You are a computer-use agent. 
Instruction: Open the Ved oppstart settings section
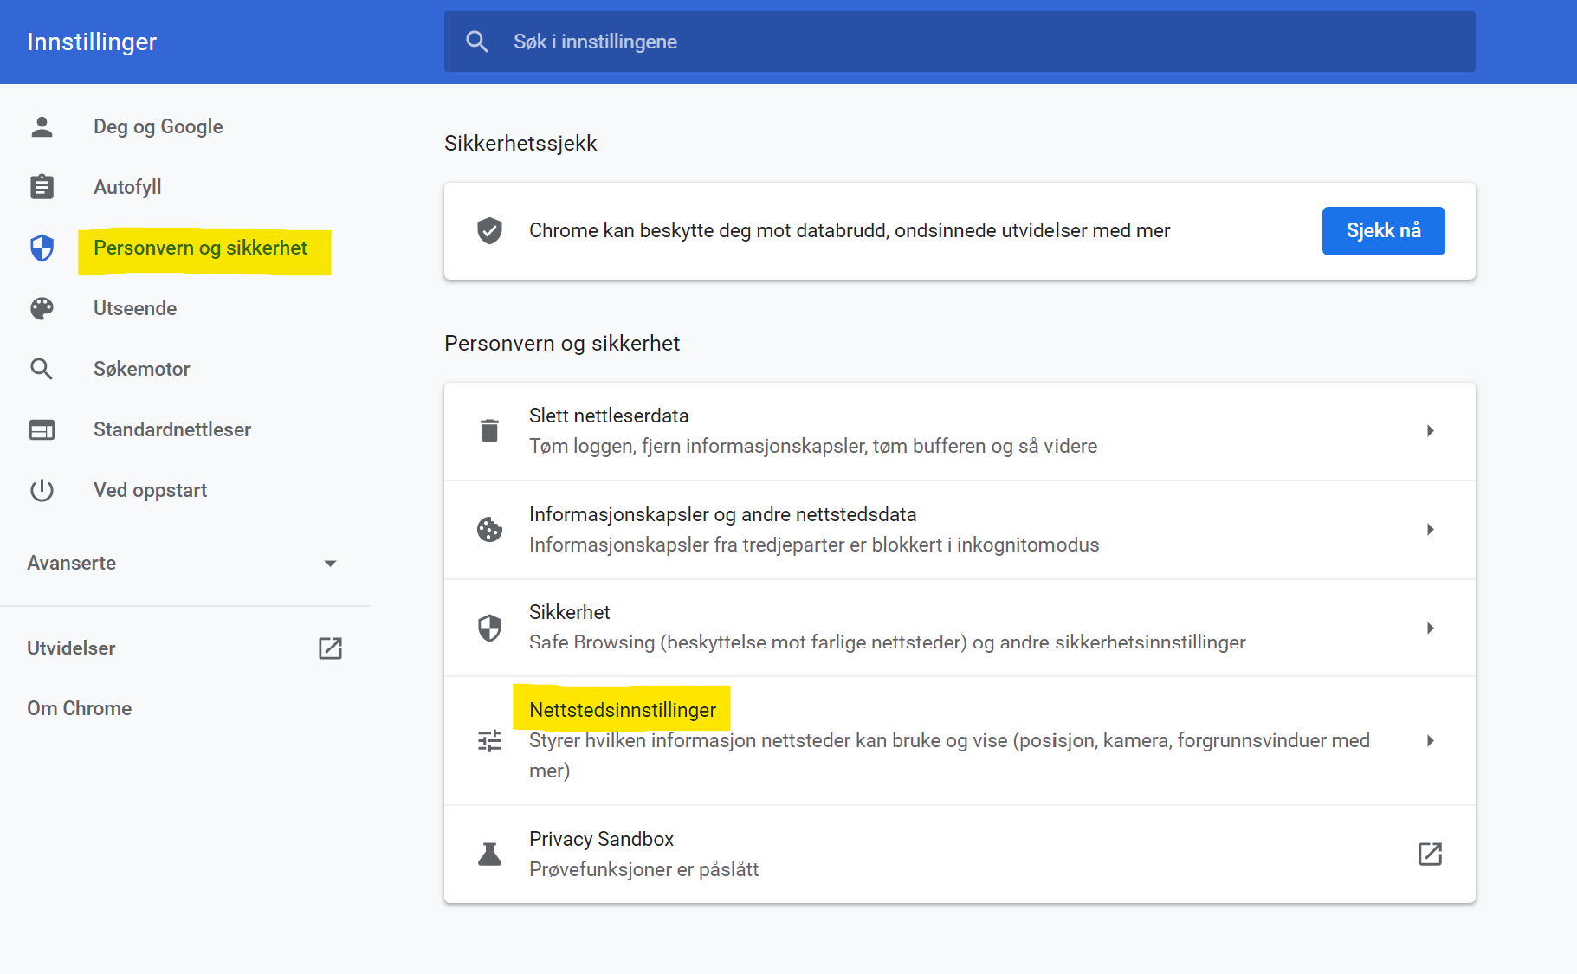151,490
